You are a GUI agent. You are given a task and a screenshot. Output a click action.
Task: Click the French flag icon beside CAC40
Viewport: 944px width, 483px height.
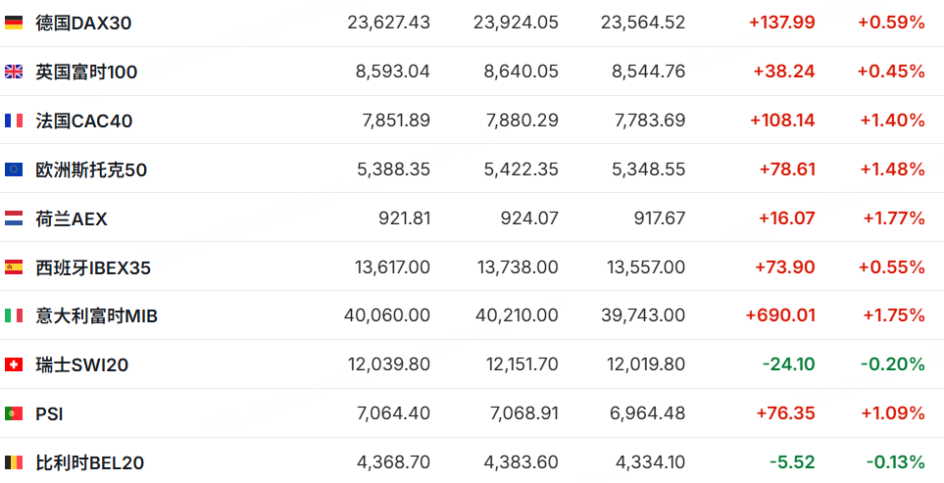pyautogui.click(x=14, y=121)
